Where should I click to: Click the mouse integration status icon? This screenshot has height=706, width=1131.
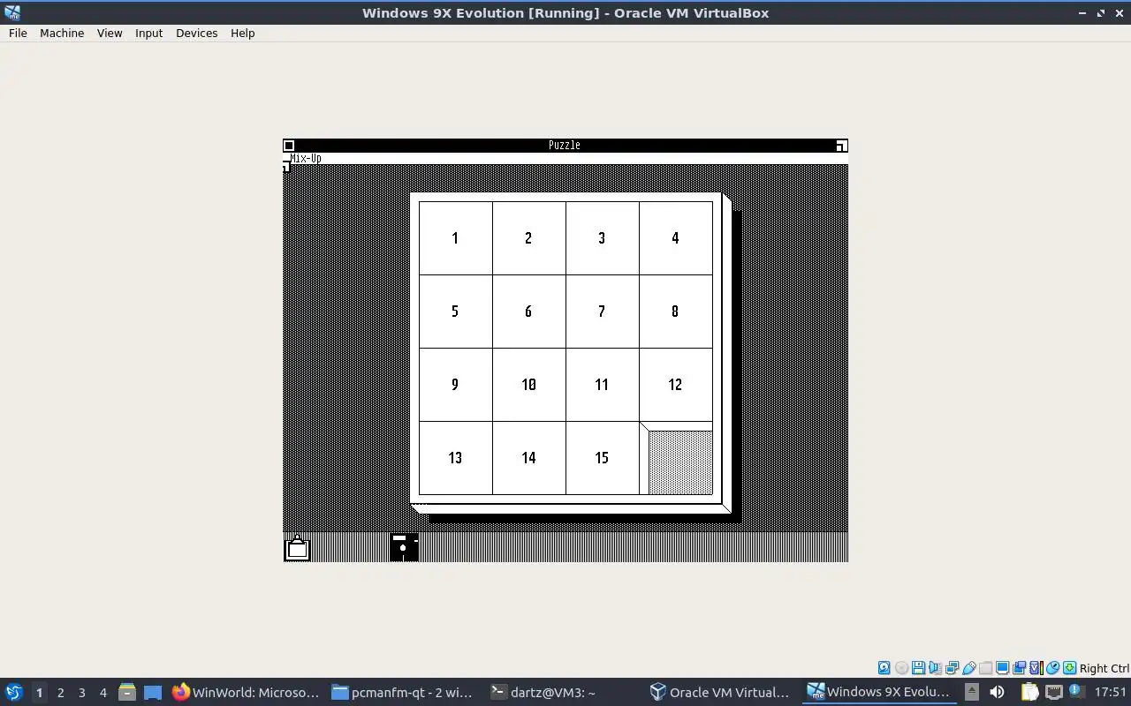(1052, 668)
